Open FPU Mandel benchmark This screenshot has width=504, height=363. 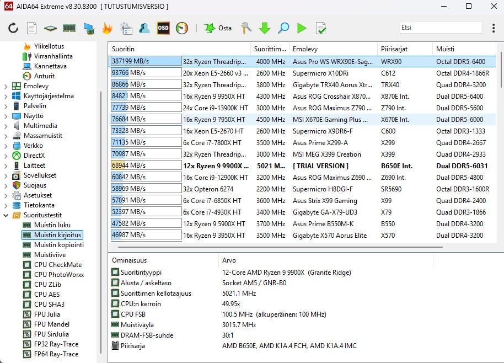tap(52, 325)
